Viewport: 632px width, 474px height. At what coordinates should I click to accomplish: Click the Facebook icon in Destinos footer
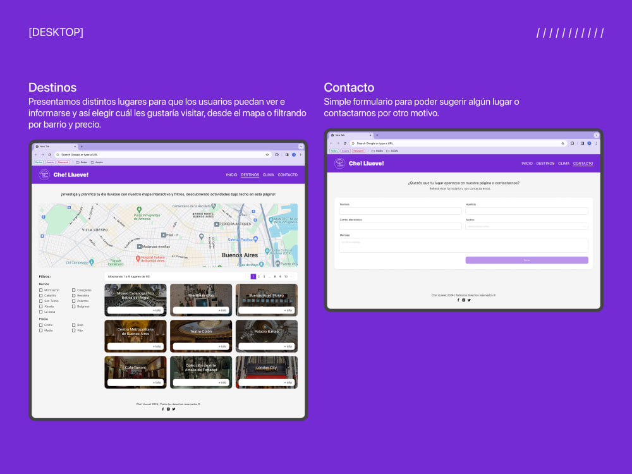[x=163, y=409]
